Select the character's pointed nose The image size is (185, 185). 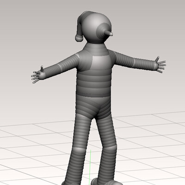(x=109, y=33)
